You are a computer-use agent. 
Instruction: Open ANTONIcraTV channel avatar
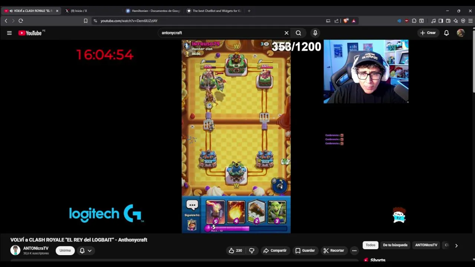pyautogui.click(x=15, y=250)
